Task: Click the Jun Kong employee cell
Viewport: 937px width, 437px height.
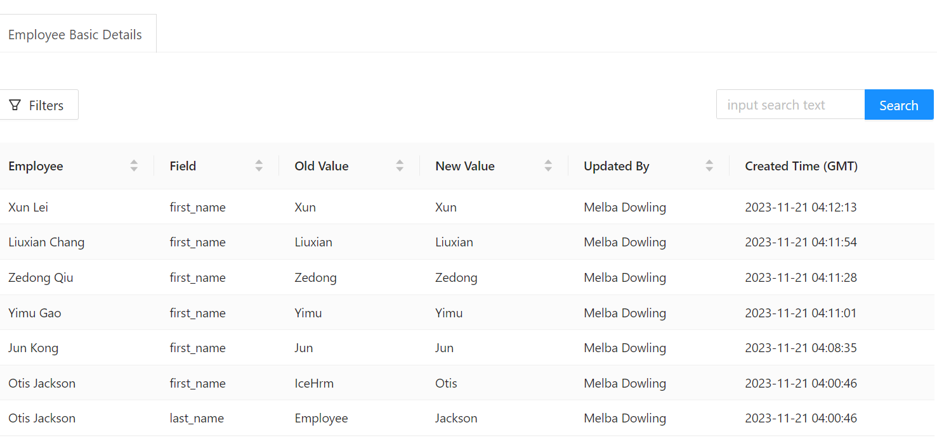Action: (33, 348)
